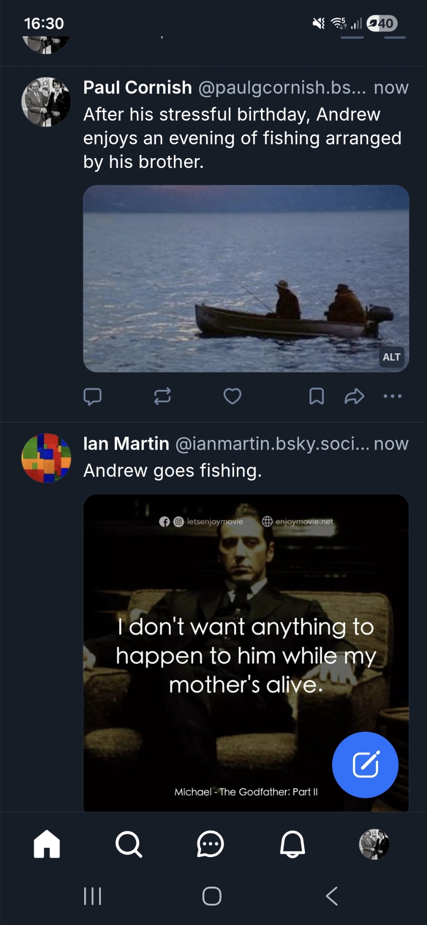Repost Paul Cornish's fishing post

(162, 396)
